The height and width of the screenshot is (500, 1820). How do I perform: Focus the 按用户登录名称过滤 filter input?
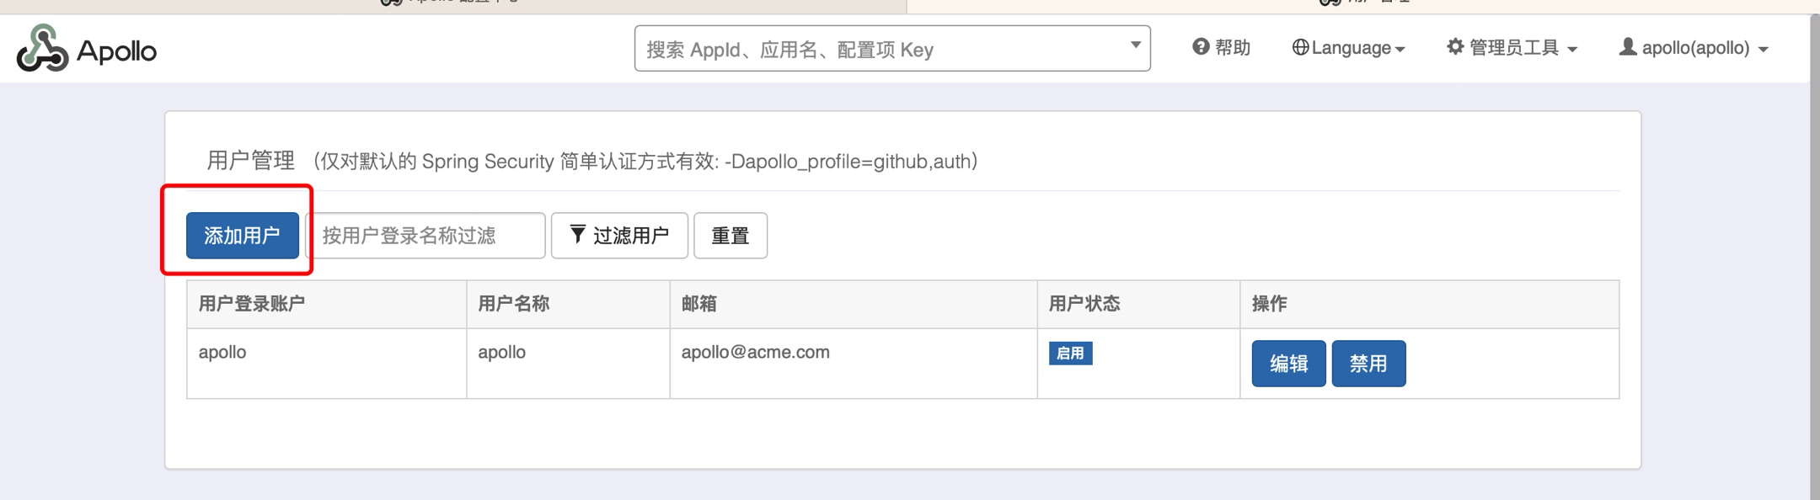[426, 236]
